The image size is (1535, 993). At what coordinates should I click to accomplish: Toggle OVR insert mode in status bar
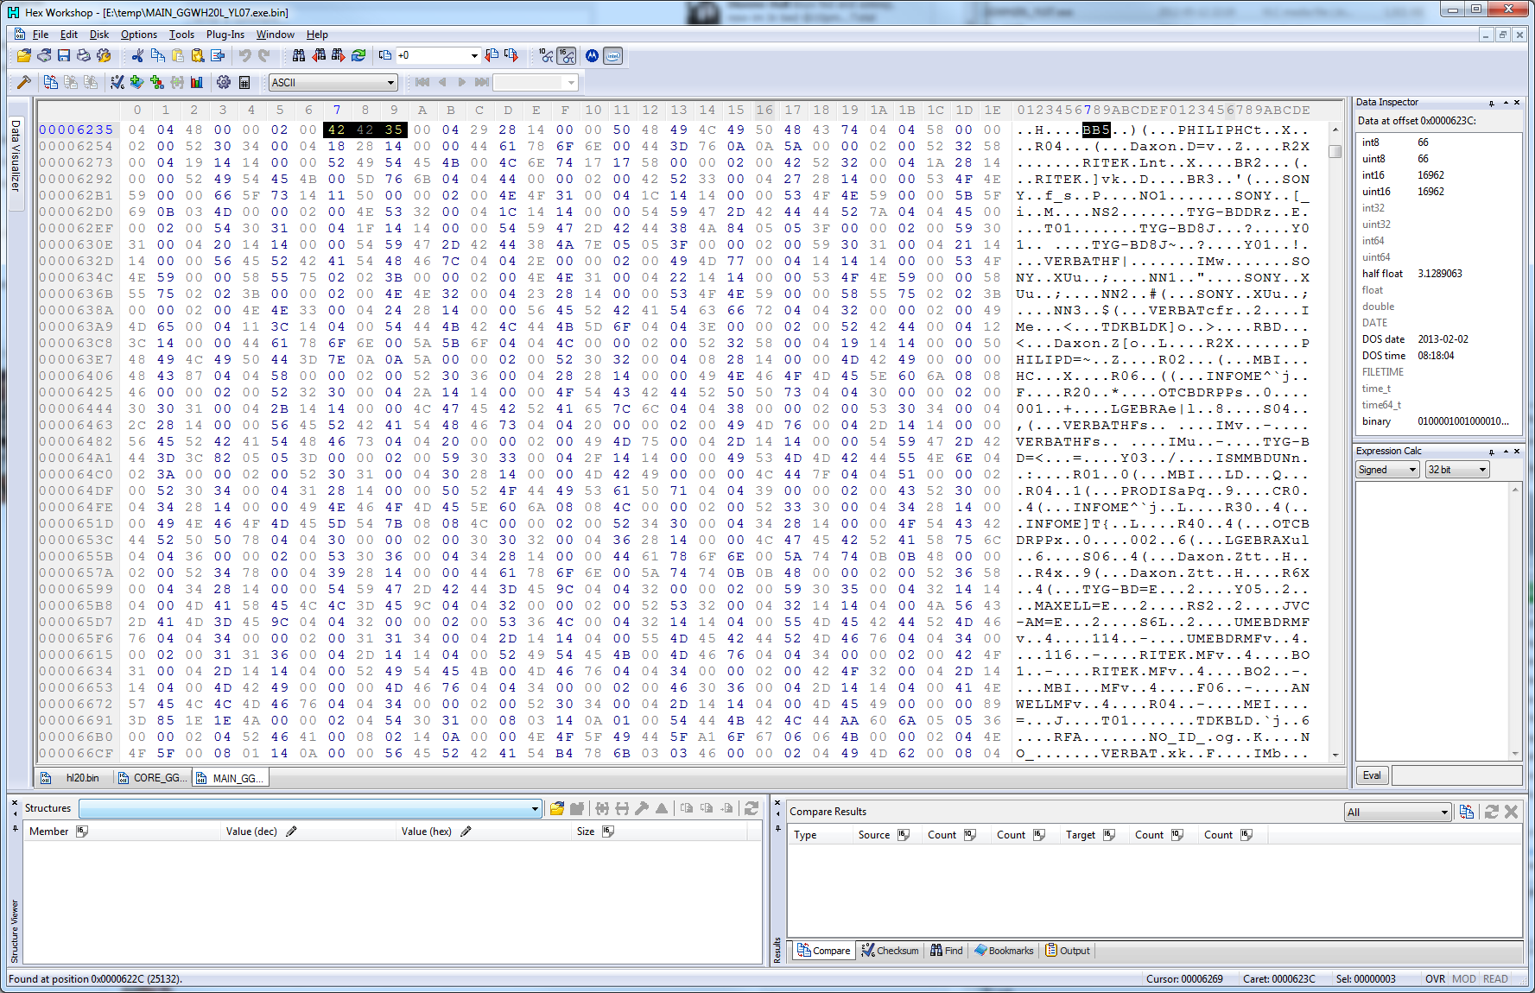(1435, 978)
